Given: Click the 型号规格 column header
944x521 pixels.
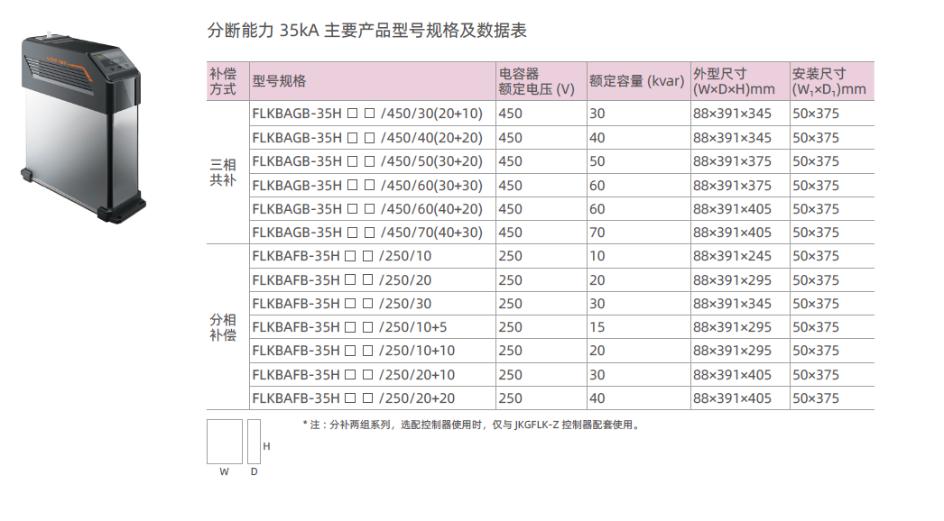Looking at the screenshot, I should click(280, 81).
